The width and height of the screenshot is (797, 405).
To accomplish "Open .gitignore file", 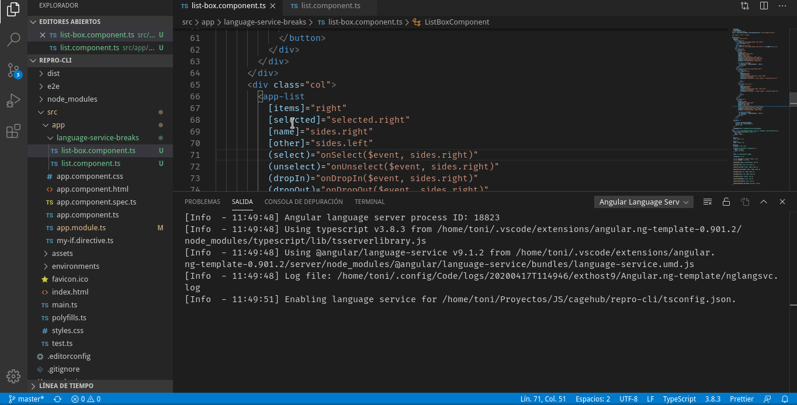I will (x=100, y=369).
